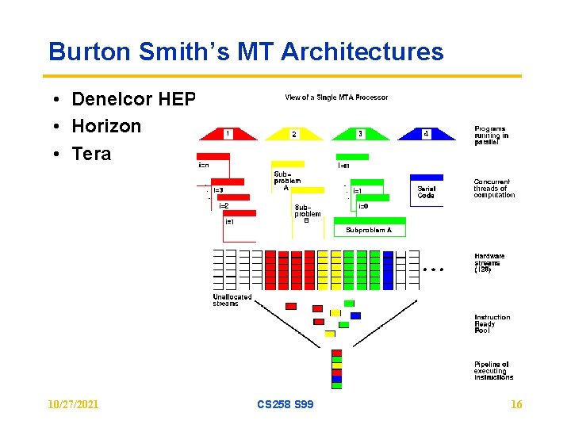The width and height of the screenshot is (571, 428).
Task: Click the green "Subproblem A" box
Action: [370, 227]
